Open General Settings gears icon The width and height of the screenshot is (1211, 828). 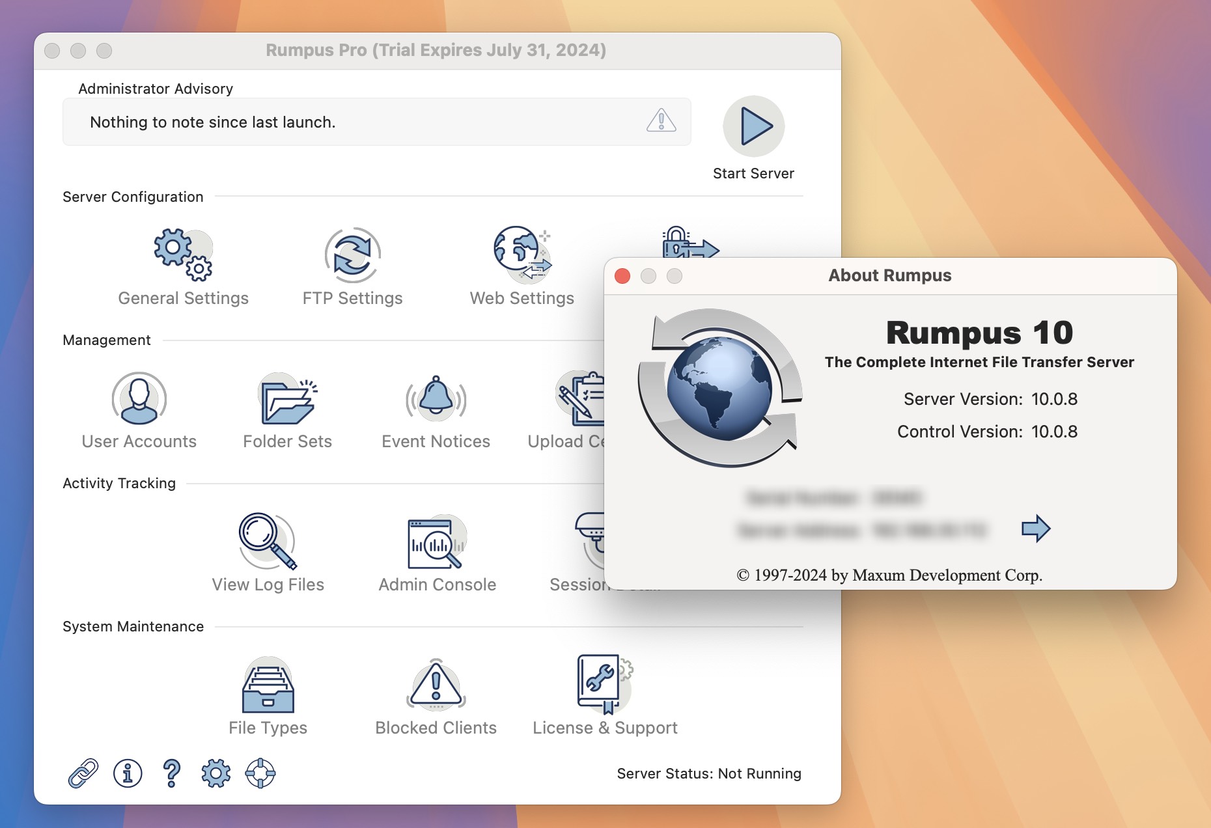point(183,255)
